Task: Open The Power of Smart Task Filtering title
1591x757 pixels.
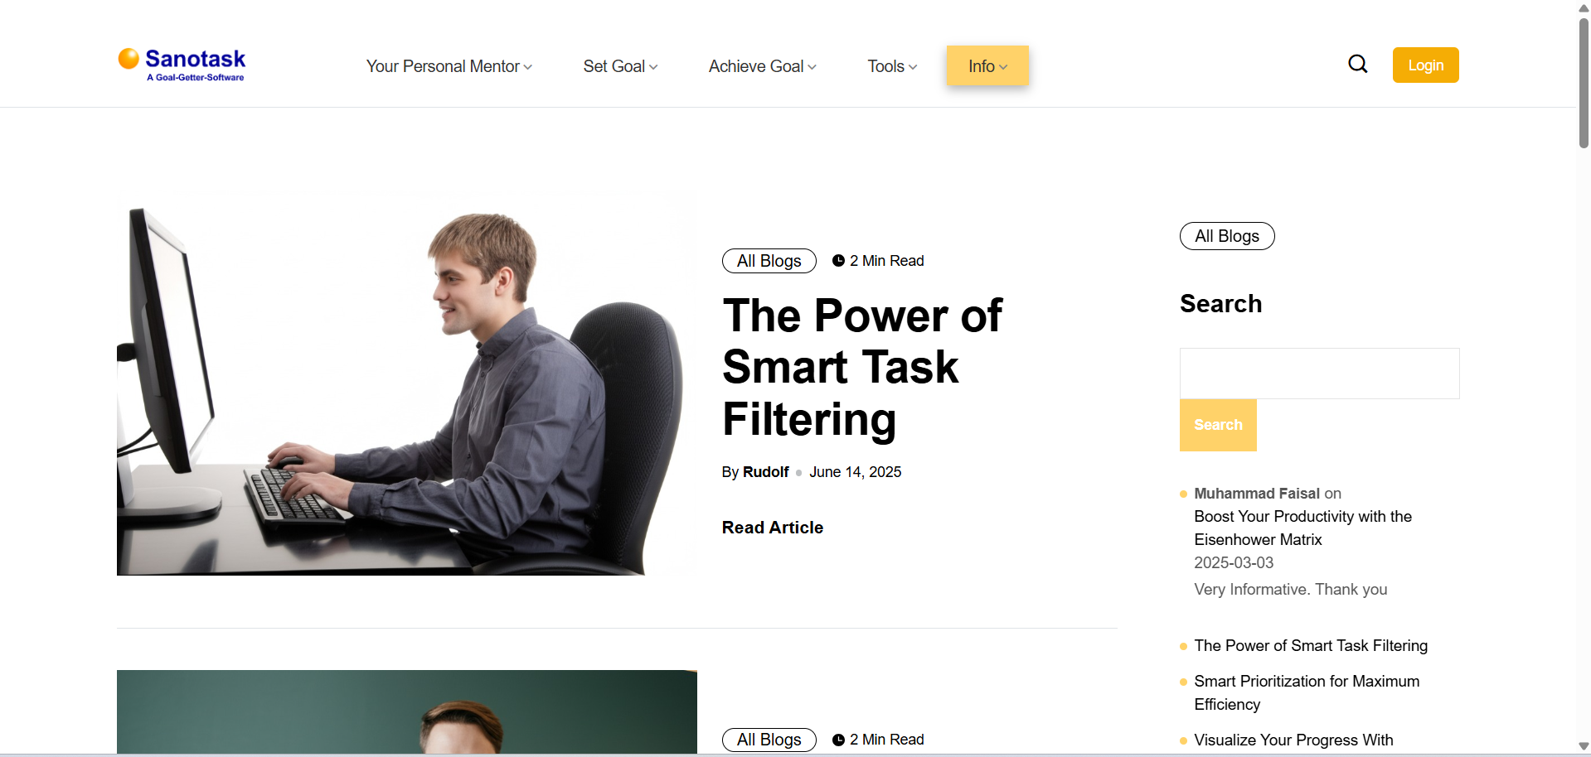Action: tap(862, 367)
